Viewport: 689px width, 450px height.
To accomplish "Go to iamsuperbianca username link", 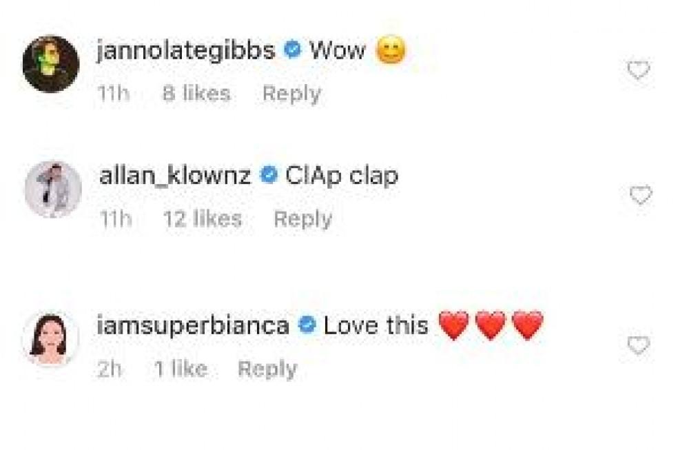I will [x=193, y=325].
